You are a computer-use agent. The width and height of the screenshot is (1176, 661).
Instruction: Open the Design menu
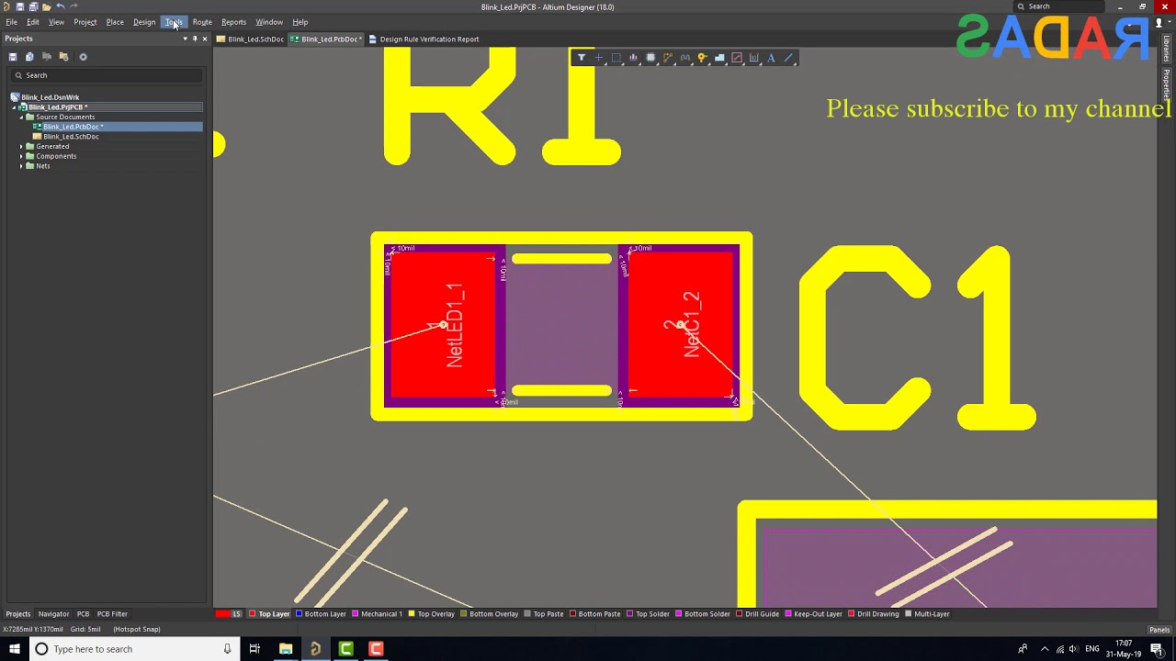pyautogui.click(x=144, y=22)
